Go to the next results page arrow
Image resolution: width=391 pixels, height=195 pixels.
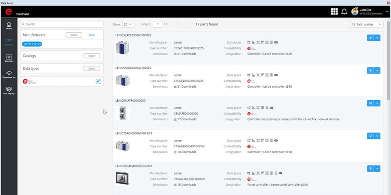[x=187, y=24]
